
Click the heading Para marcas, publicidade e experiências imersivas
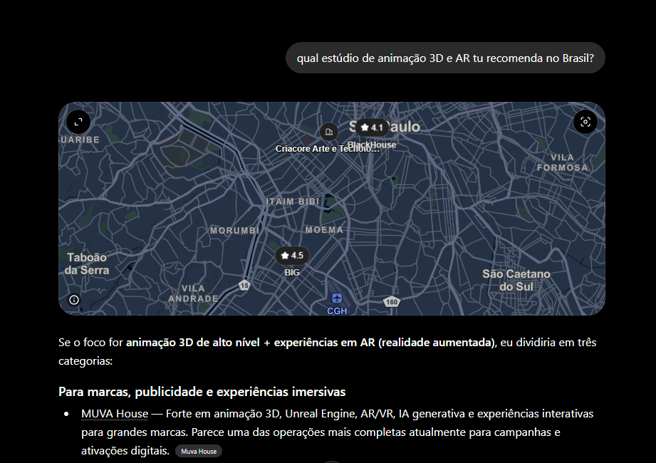pos(202,392)
